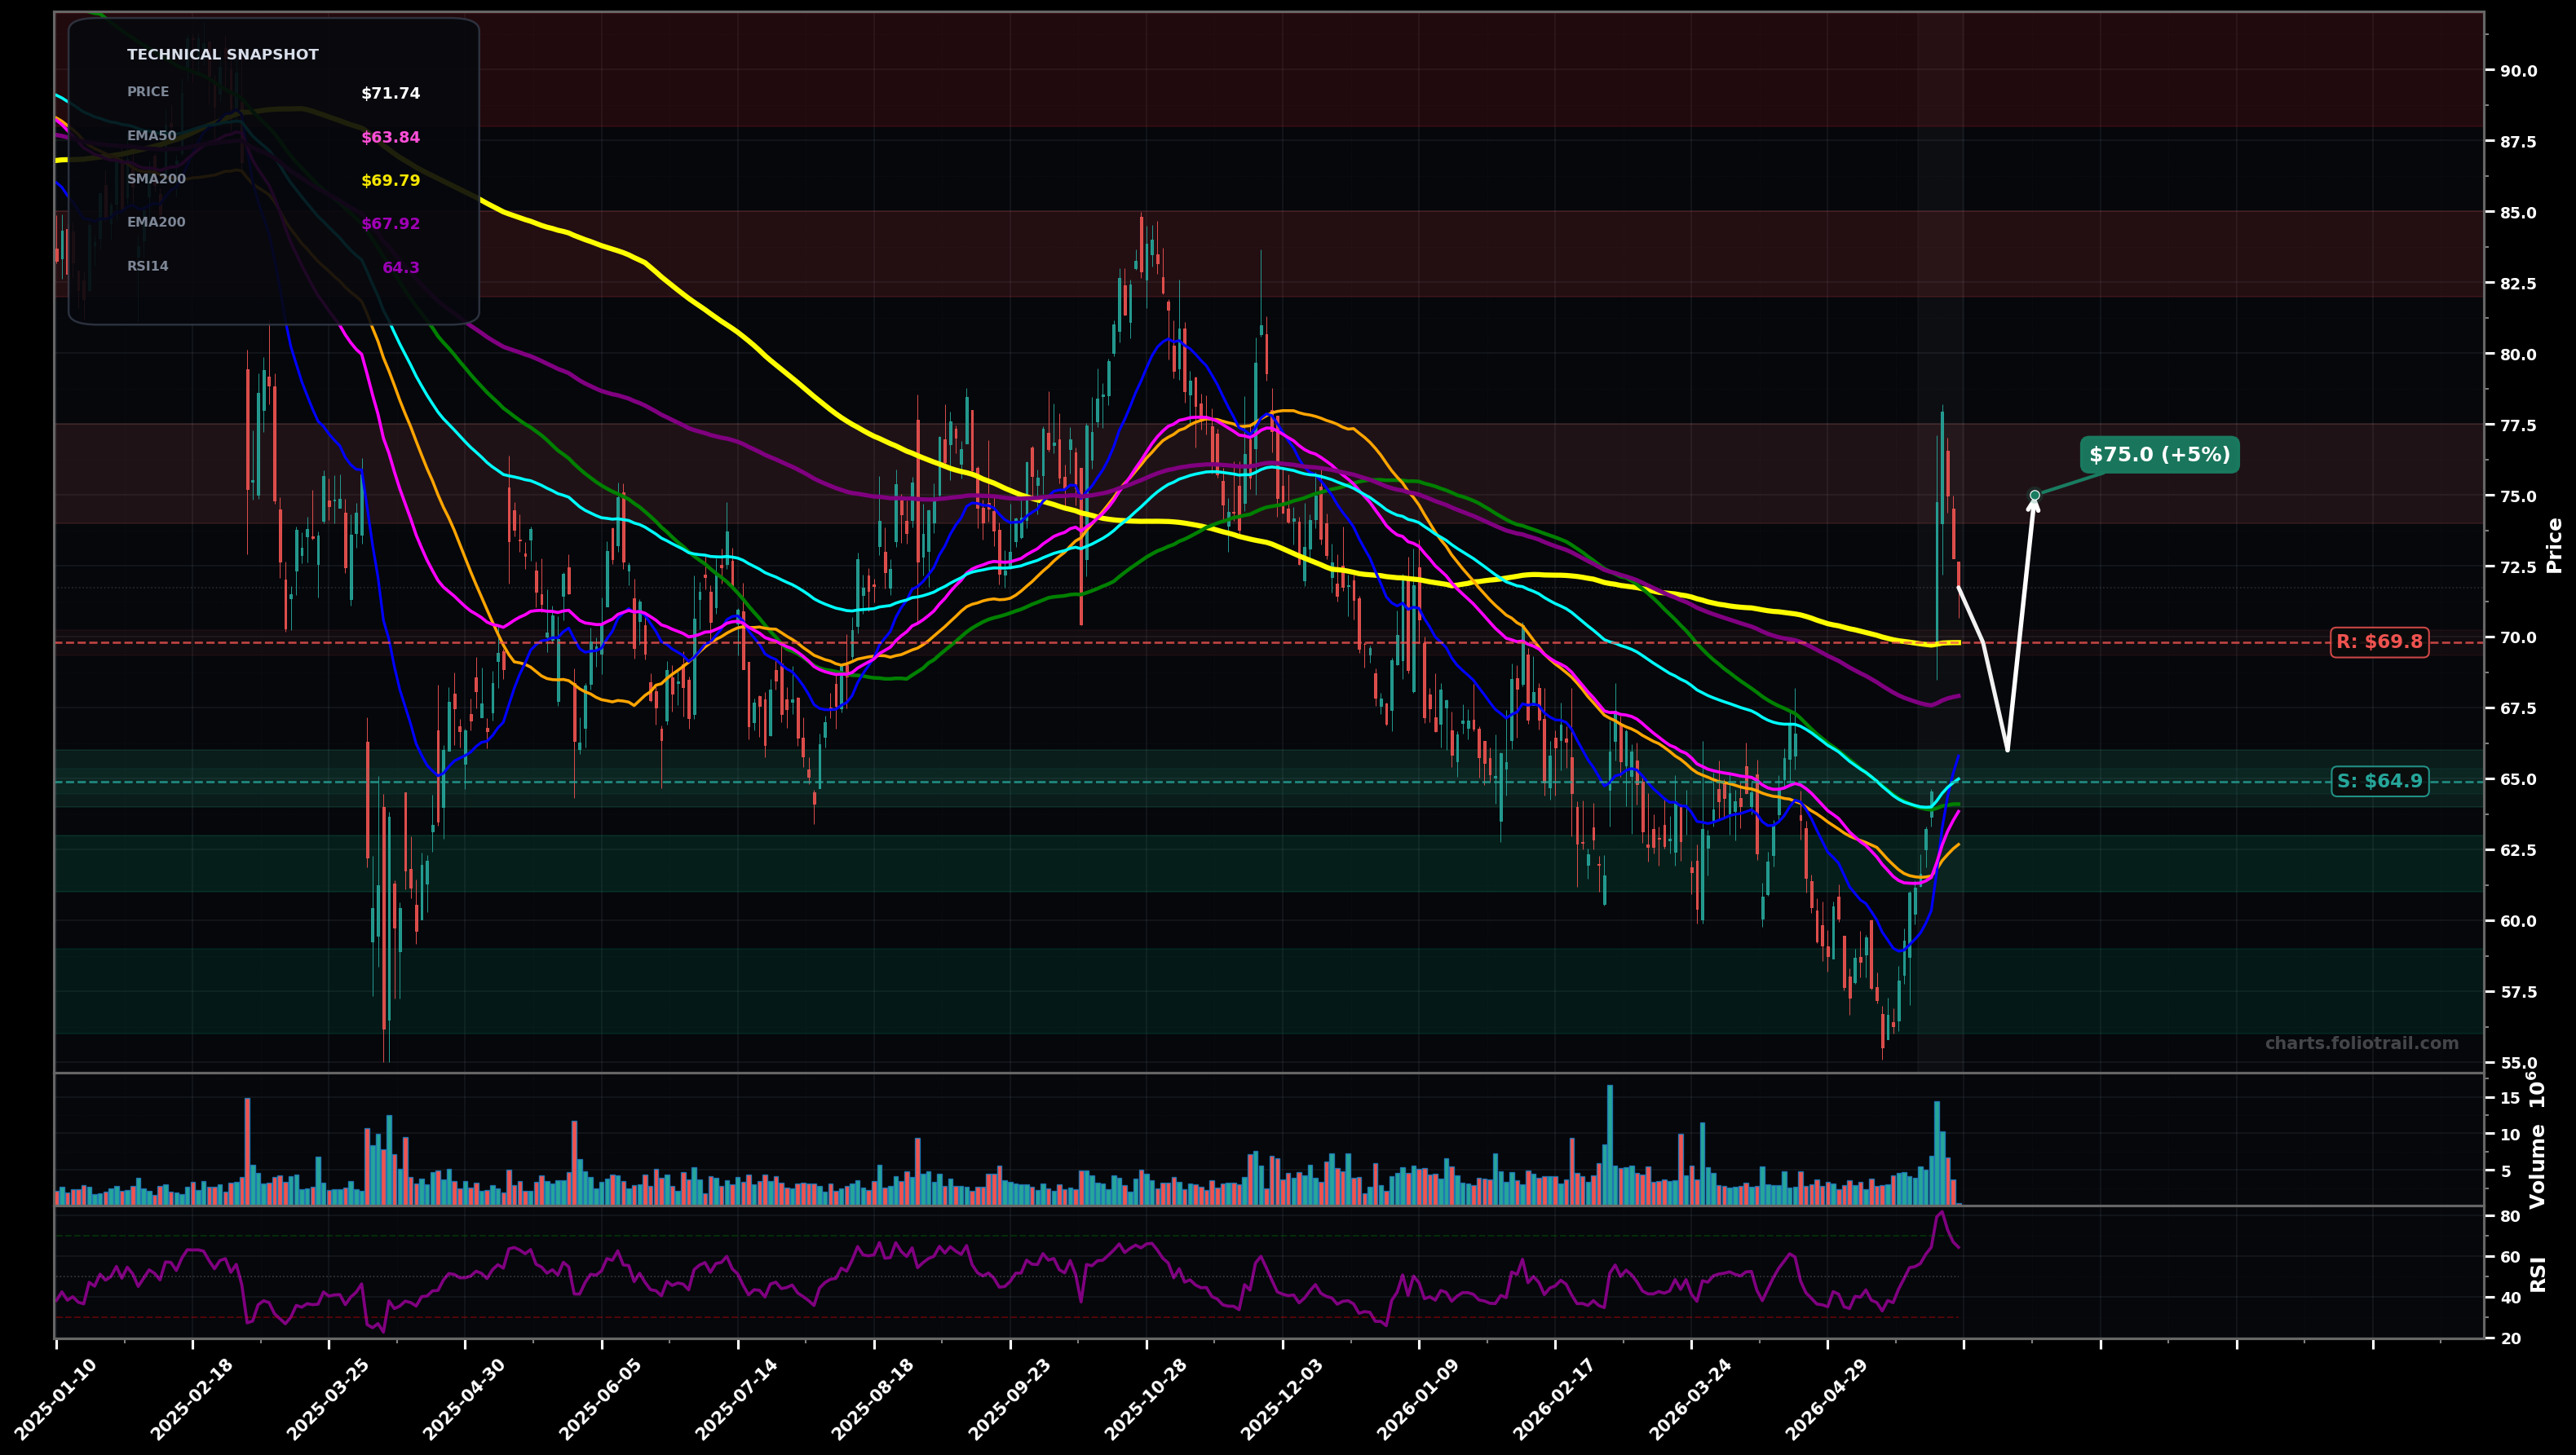Click the 40 tick on the RSI axis
The image size is (2576, 1455).
pyautogui.click(x=2510, y=1298)
